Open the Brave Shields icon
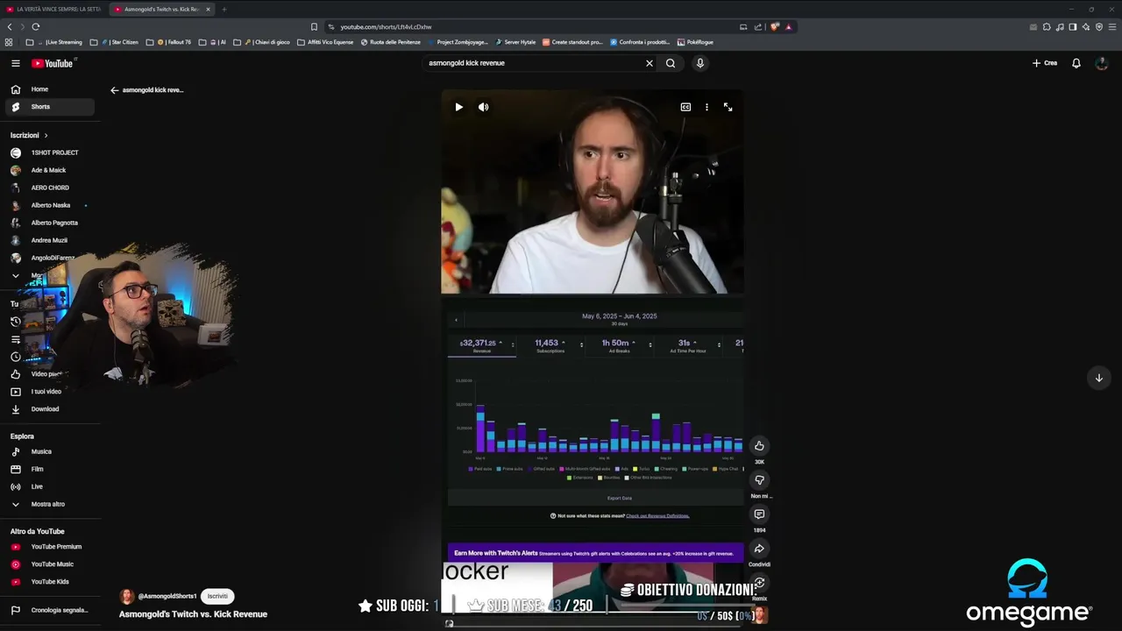The height and width of the screenshot is (631, 1122). coord(774,26)
